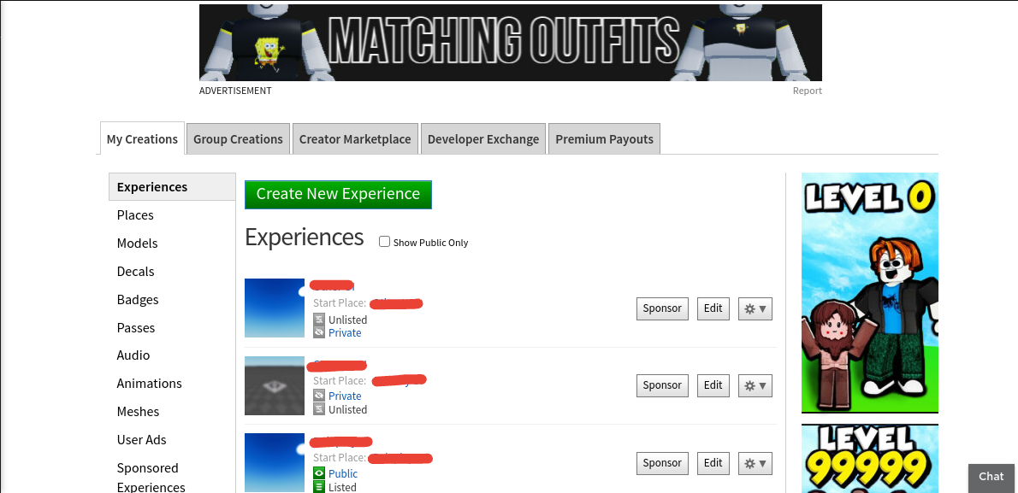Open the Animations category
This screenshot has width=1018, height=493.
click(x=150, y=384)
